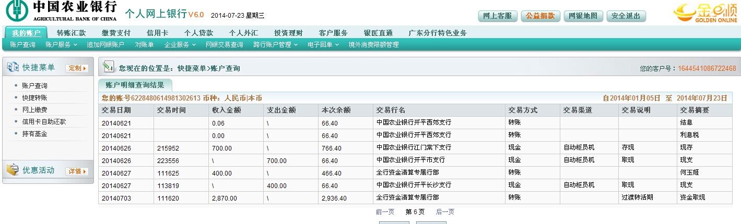Select the 账户明细查询结果 tab

(135, 85)
